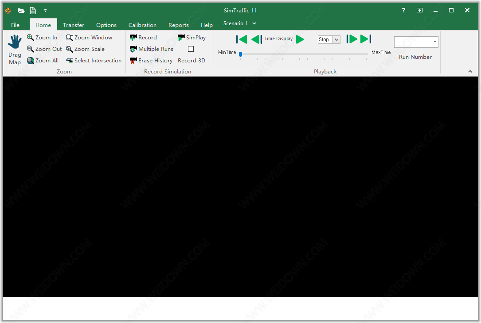Start the Record simulation camera

[143, 37]
